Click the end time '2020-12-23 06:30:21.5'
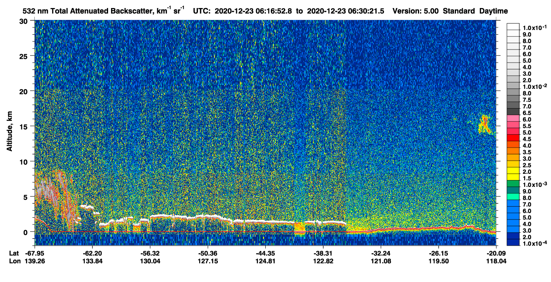This screenshot has width=551, height=282. (x=346, y=11)
